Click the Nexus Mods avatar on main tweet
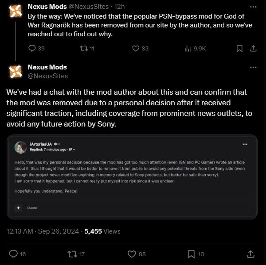 pyautogui.click(x=16, y=71)
